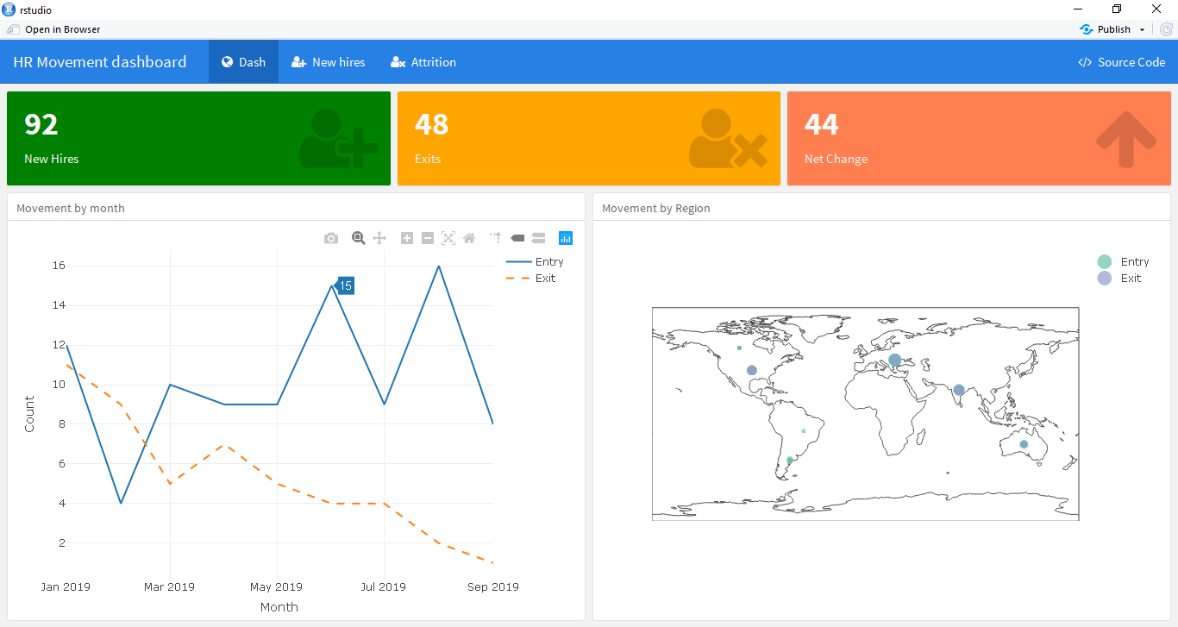Click the Zoom in plus icon on plot
The image size is (1178, 627).
coord(407,238)
